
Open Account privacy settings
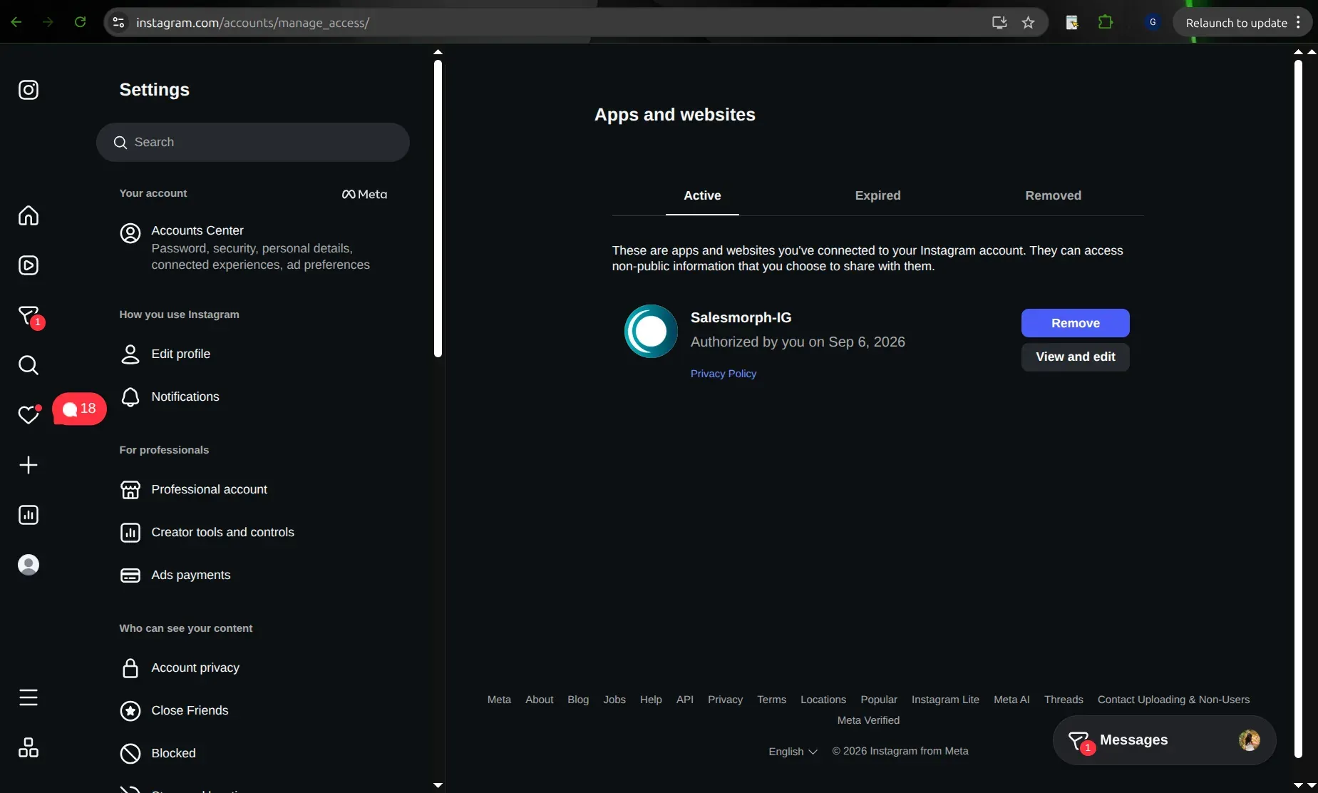coord(254,667)
